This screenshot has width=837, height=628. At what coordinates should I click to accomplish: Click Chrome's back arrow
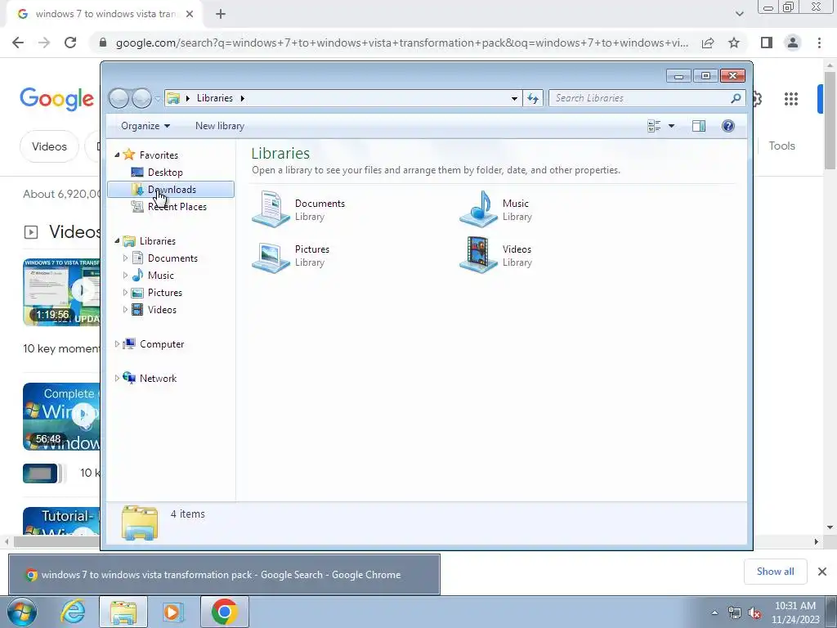18,43
